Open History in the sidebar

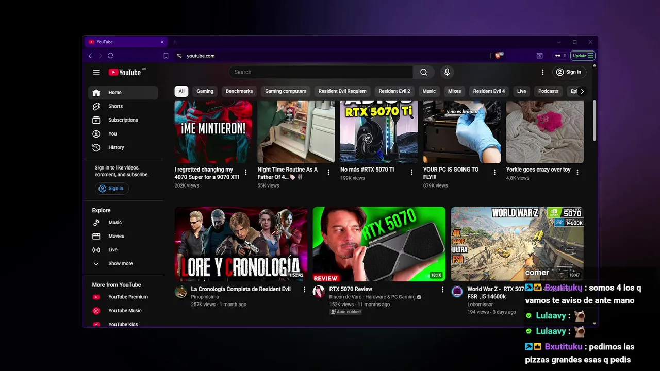pos(123,147)
